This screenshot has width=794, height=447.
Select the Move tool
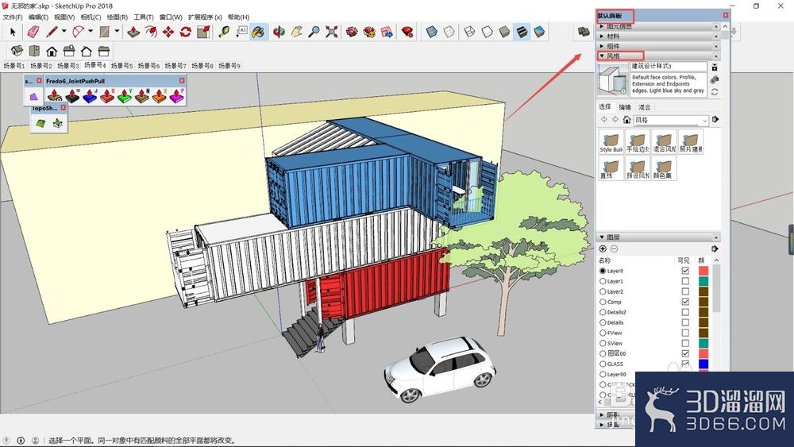point(168,33)
